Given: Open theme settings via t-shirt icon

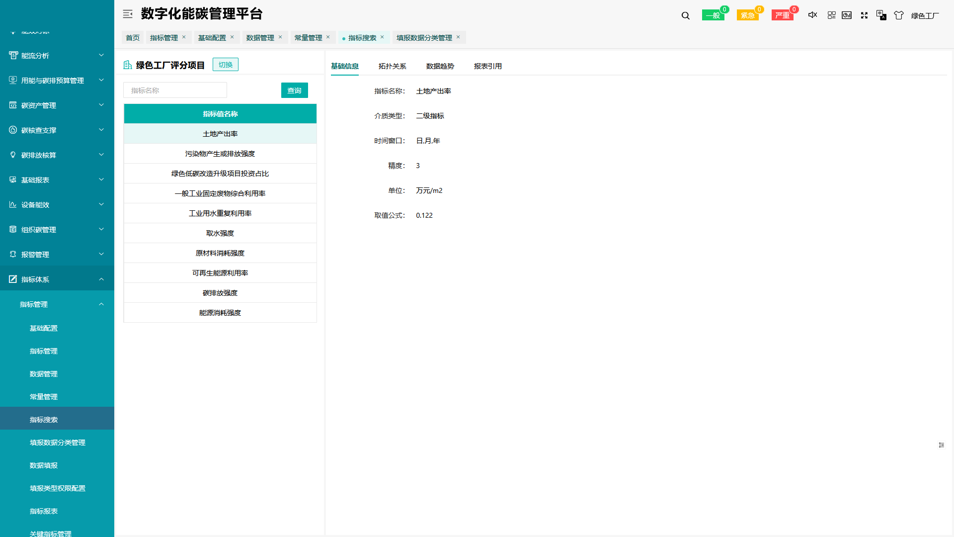Looking at the screenshot, I should [898, 15].
